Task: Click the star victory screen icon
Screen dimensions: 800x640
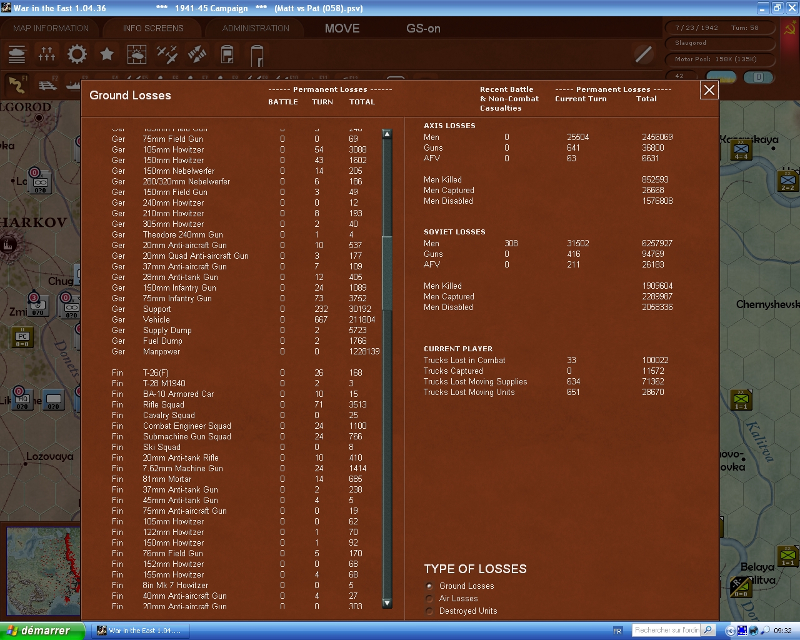Action: 107,54
